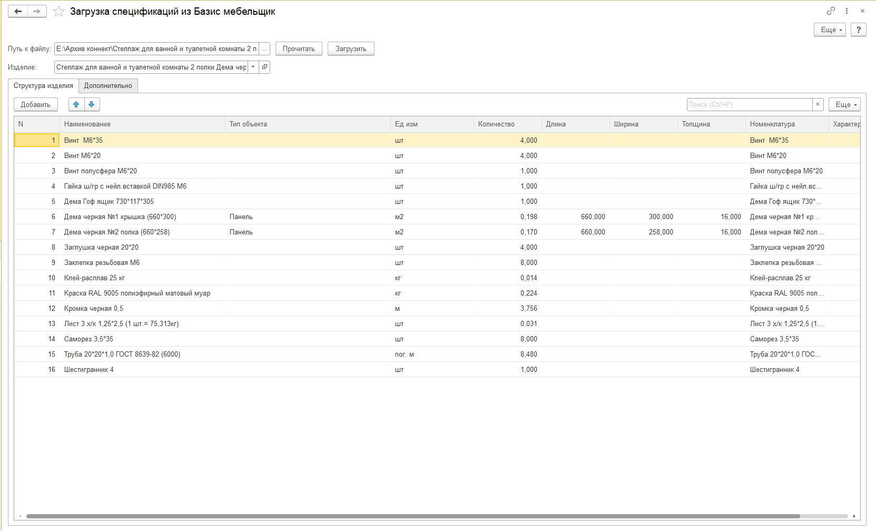
Task: Clear the search field with X
Action: 818,104
